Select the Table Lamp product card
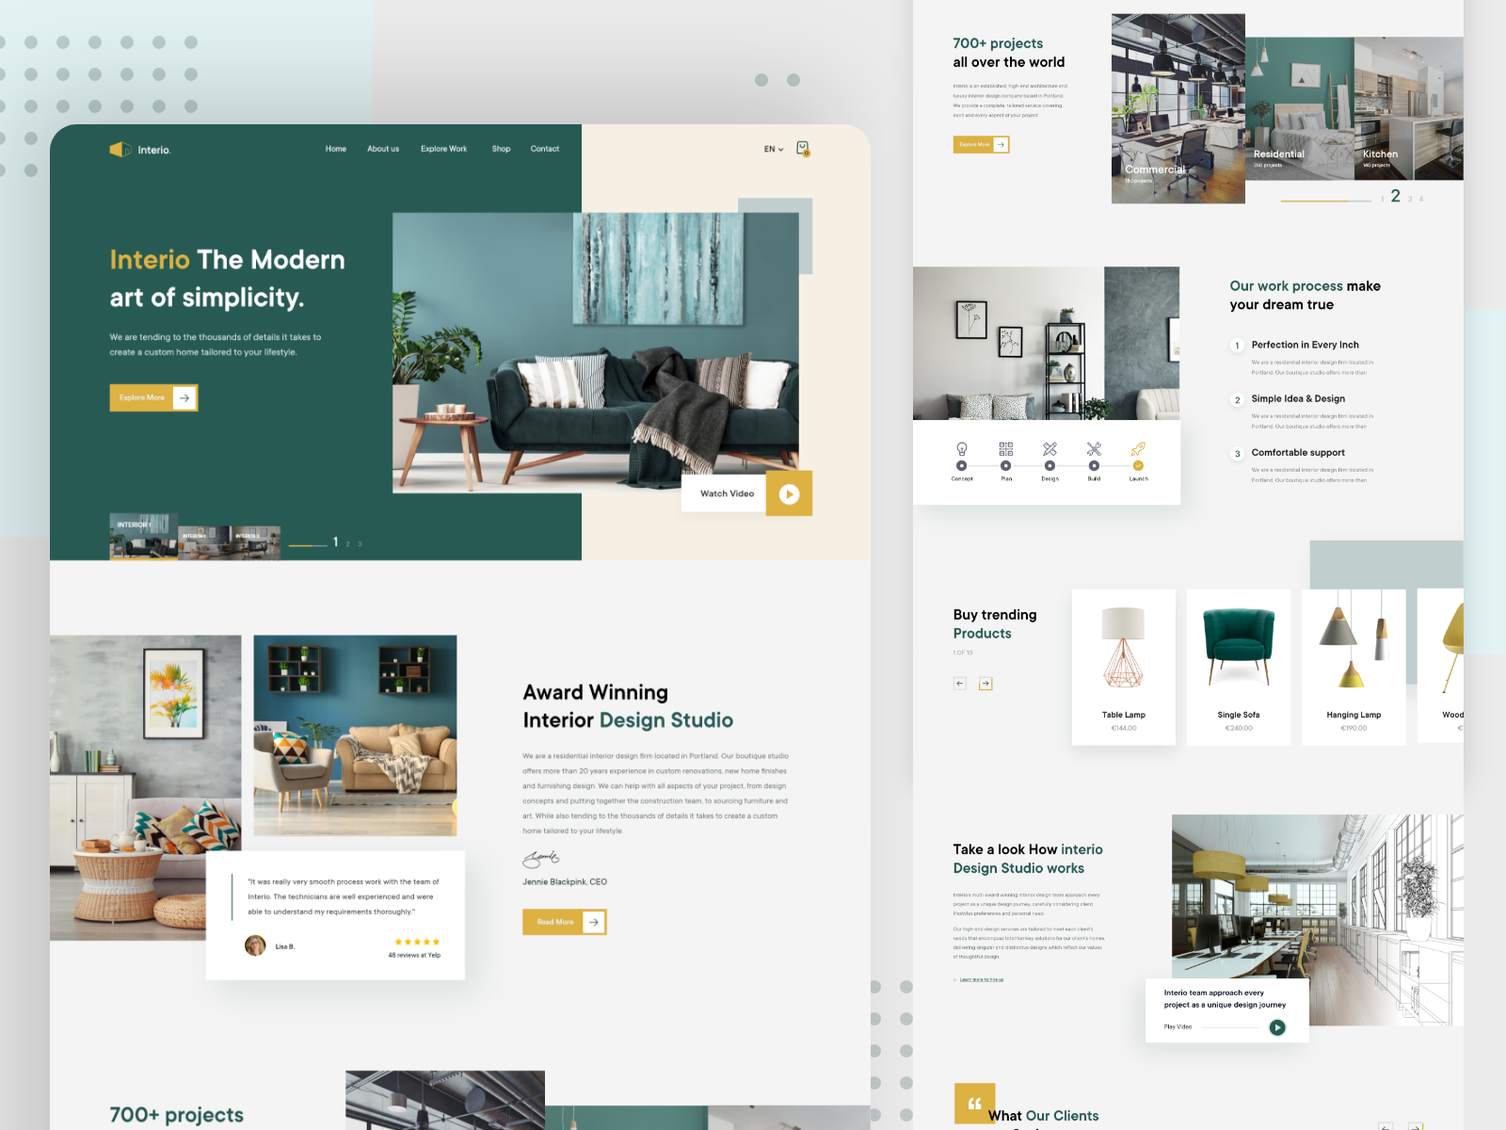The height and width of the screenshot is (1130, 1506). [x=1124, y=667]
